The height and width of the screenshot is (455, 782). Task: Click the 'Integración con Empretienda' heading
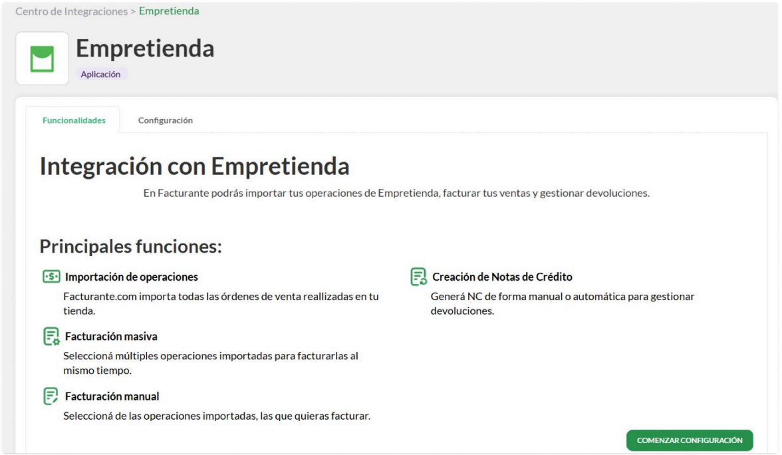[194, 166]
